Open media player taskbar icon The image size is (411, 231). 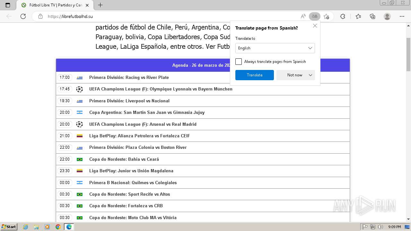47,227
